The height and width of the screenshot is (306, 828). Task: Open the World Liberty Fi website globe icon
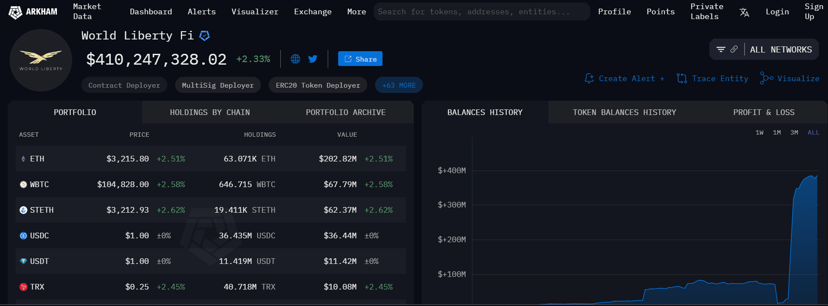[295, 59]
